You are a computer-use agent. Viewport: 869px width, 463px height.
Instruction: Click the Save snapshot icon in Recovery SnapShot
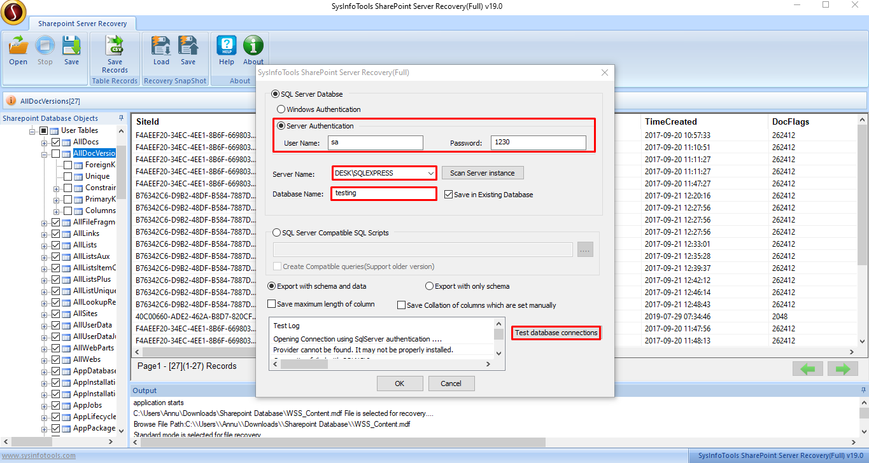pos(188,46)
